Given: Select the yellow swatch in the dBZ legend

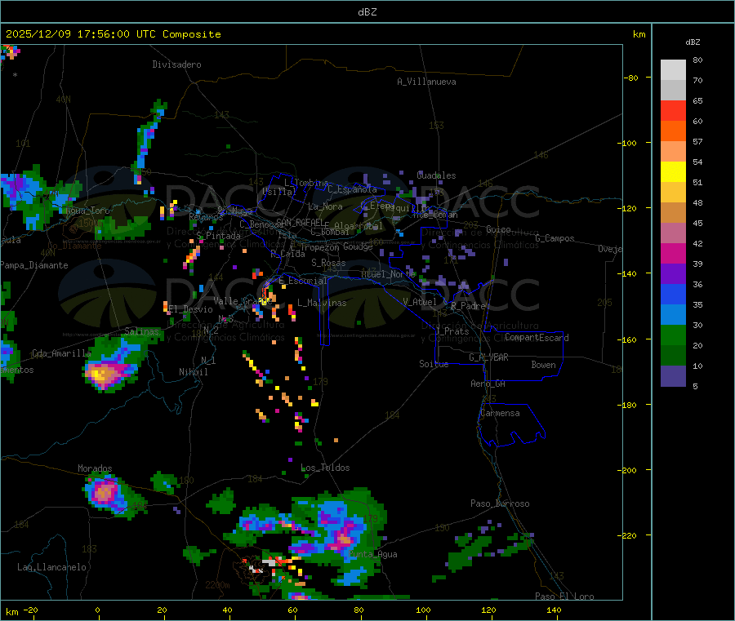Looking at the screenshot, I should click(673, 171).
